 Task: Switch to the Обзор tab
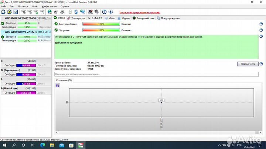59,18
